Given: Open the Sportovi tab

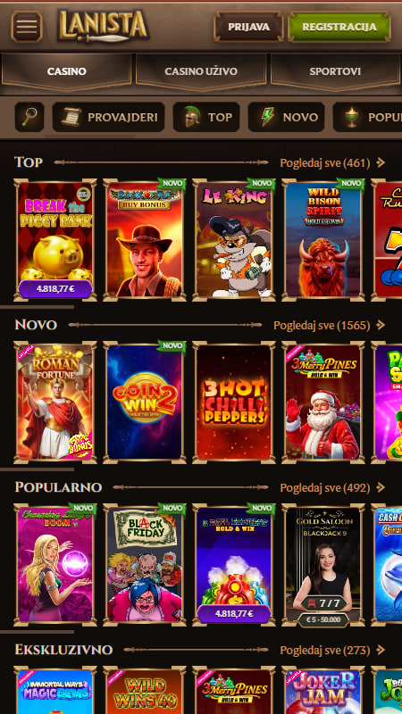Looking at the screenshot, I should coord(335,71).
